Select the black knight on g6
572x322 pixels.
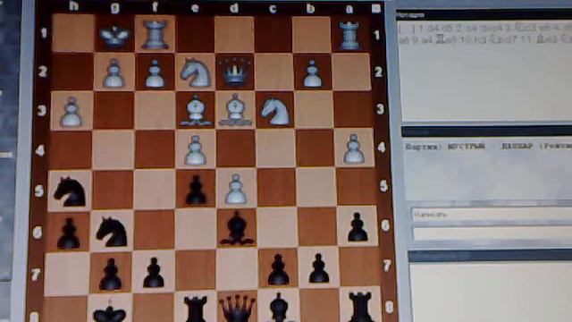pyautogui.click(x=112, y=232)
